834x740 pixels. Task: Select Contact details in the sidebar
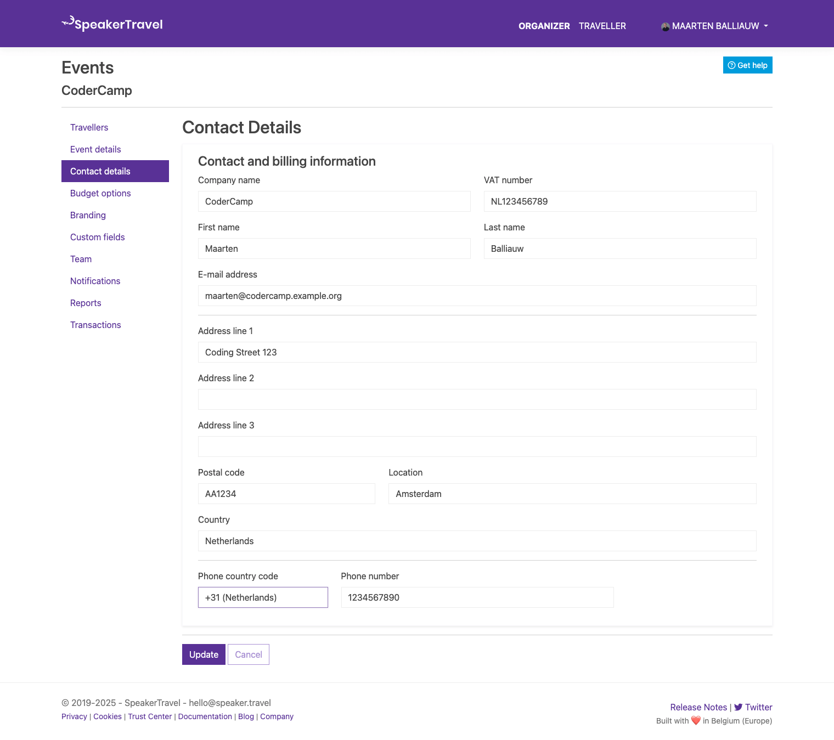[x=115, y=171]
